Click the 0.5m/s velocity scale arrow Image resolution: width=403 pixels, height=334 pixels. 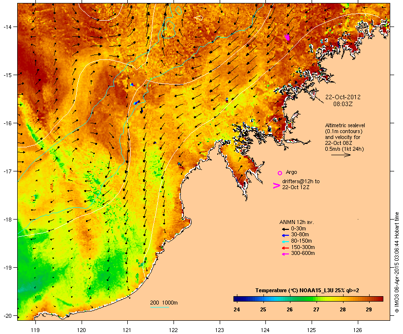click(341, 155)
